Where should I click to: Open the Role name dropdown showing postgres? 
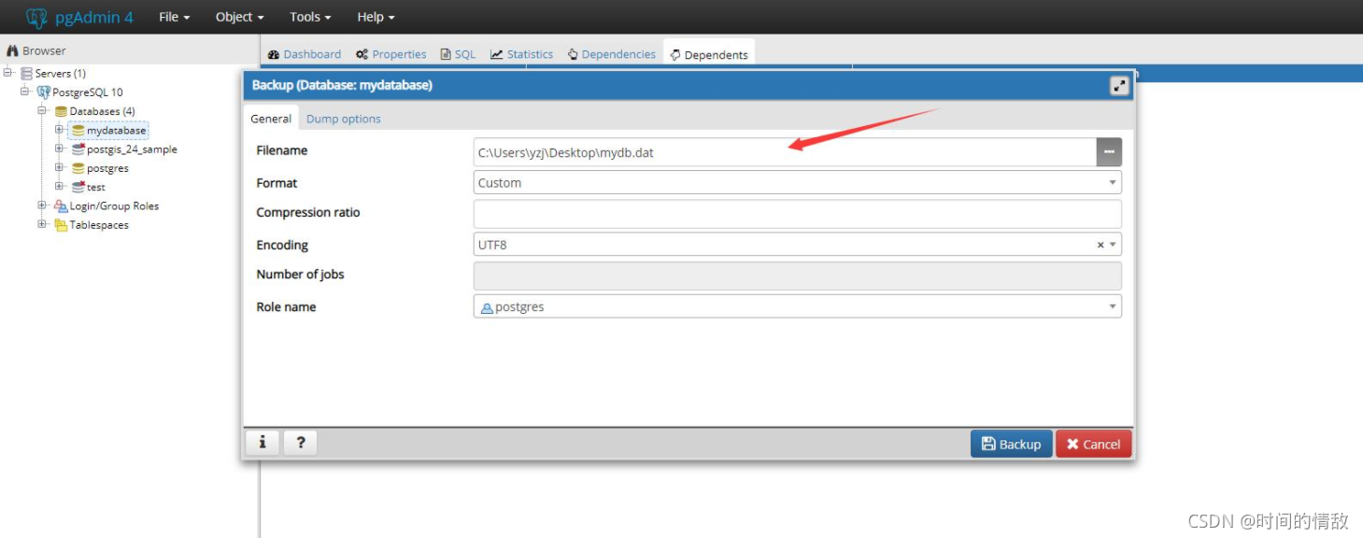tap(797, 306)
